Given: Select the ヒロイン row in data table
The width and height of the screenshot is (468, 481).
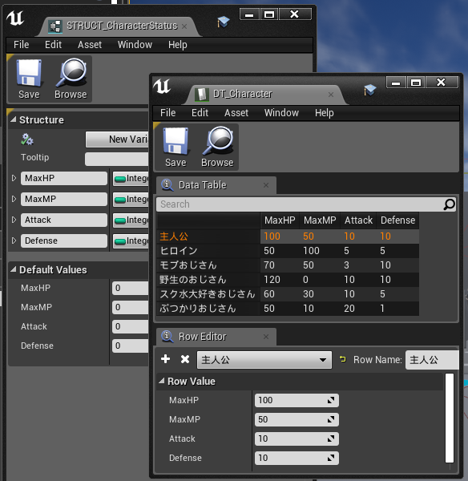Looking at the screenshot, I should point(288,251).
